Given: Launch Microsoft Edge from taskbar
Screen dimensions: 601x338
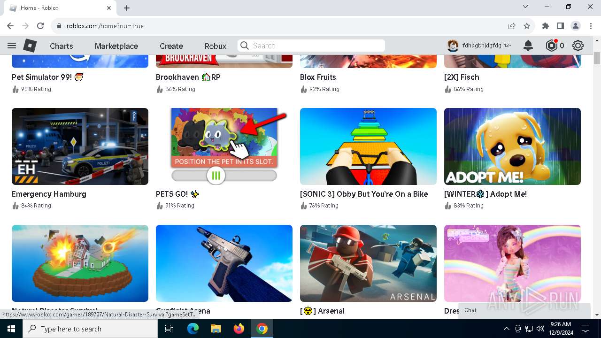Looking at the screenshot, I should [x=193, y=329].
